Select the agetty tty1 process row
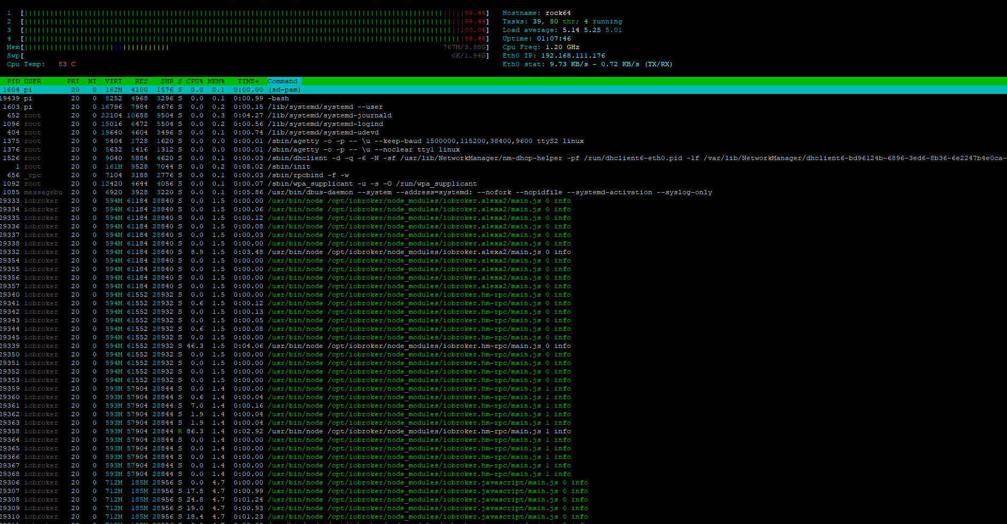Image resolution: width=1007 pixels, height=524 pixels. pyautogui.click(x=503, y=149)
